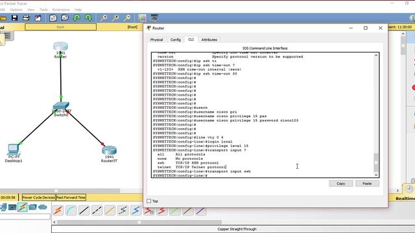Click the Copy toolbar icon

click(x=53, y=18)
